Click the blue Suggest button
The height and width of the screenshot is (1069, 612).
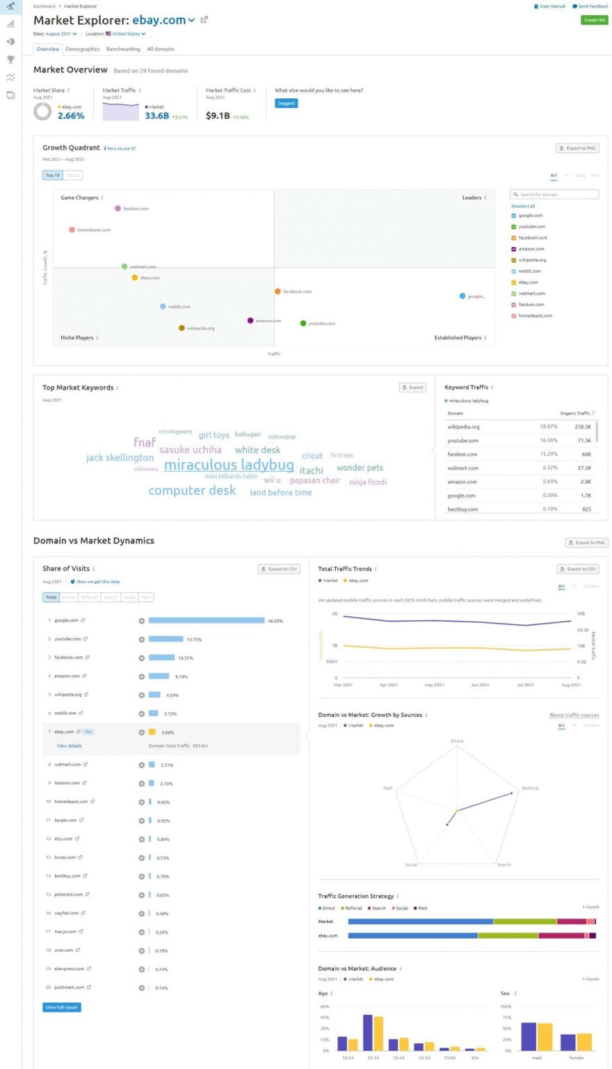(x=287, y=103)
